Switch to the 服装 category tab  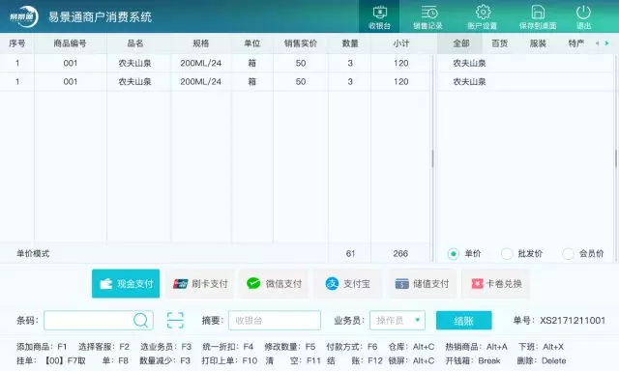click(538, 43)
